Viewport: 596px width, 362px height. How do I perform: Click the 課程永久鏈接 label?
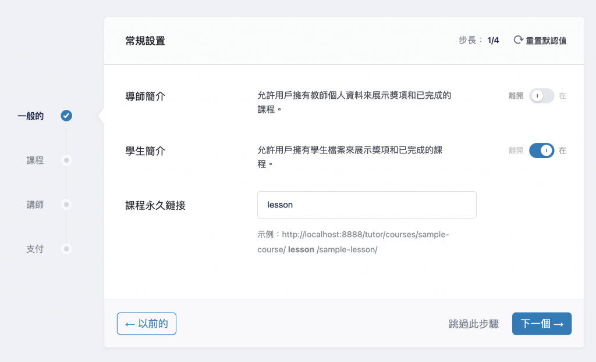pyautogui.click(x=155, y=206)
